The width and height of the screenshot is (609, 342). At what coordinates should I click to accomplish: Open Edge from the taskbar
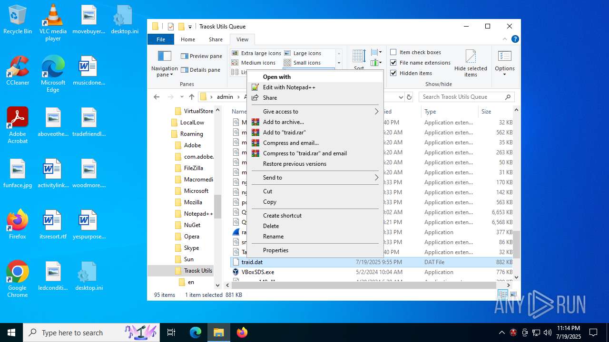(x=196, y=332)
